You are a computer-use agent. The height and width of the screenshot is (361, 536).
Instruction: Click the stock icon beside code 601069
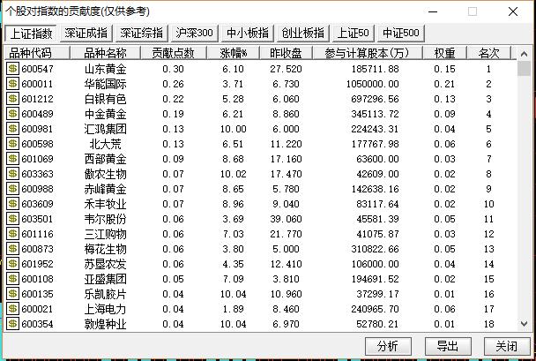click(x=12, y=159)
